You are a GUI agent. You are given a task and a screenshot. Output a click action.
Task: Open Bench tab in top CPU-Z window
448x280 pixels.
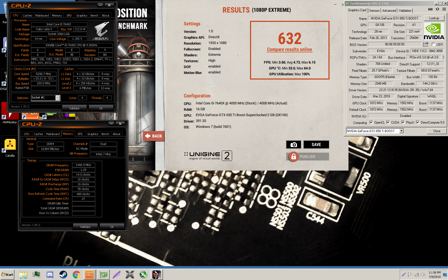pos(94,15)
